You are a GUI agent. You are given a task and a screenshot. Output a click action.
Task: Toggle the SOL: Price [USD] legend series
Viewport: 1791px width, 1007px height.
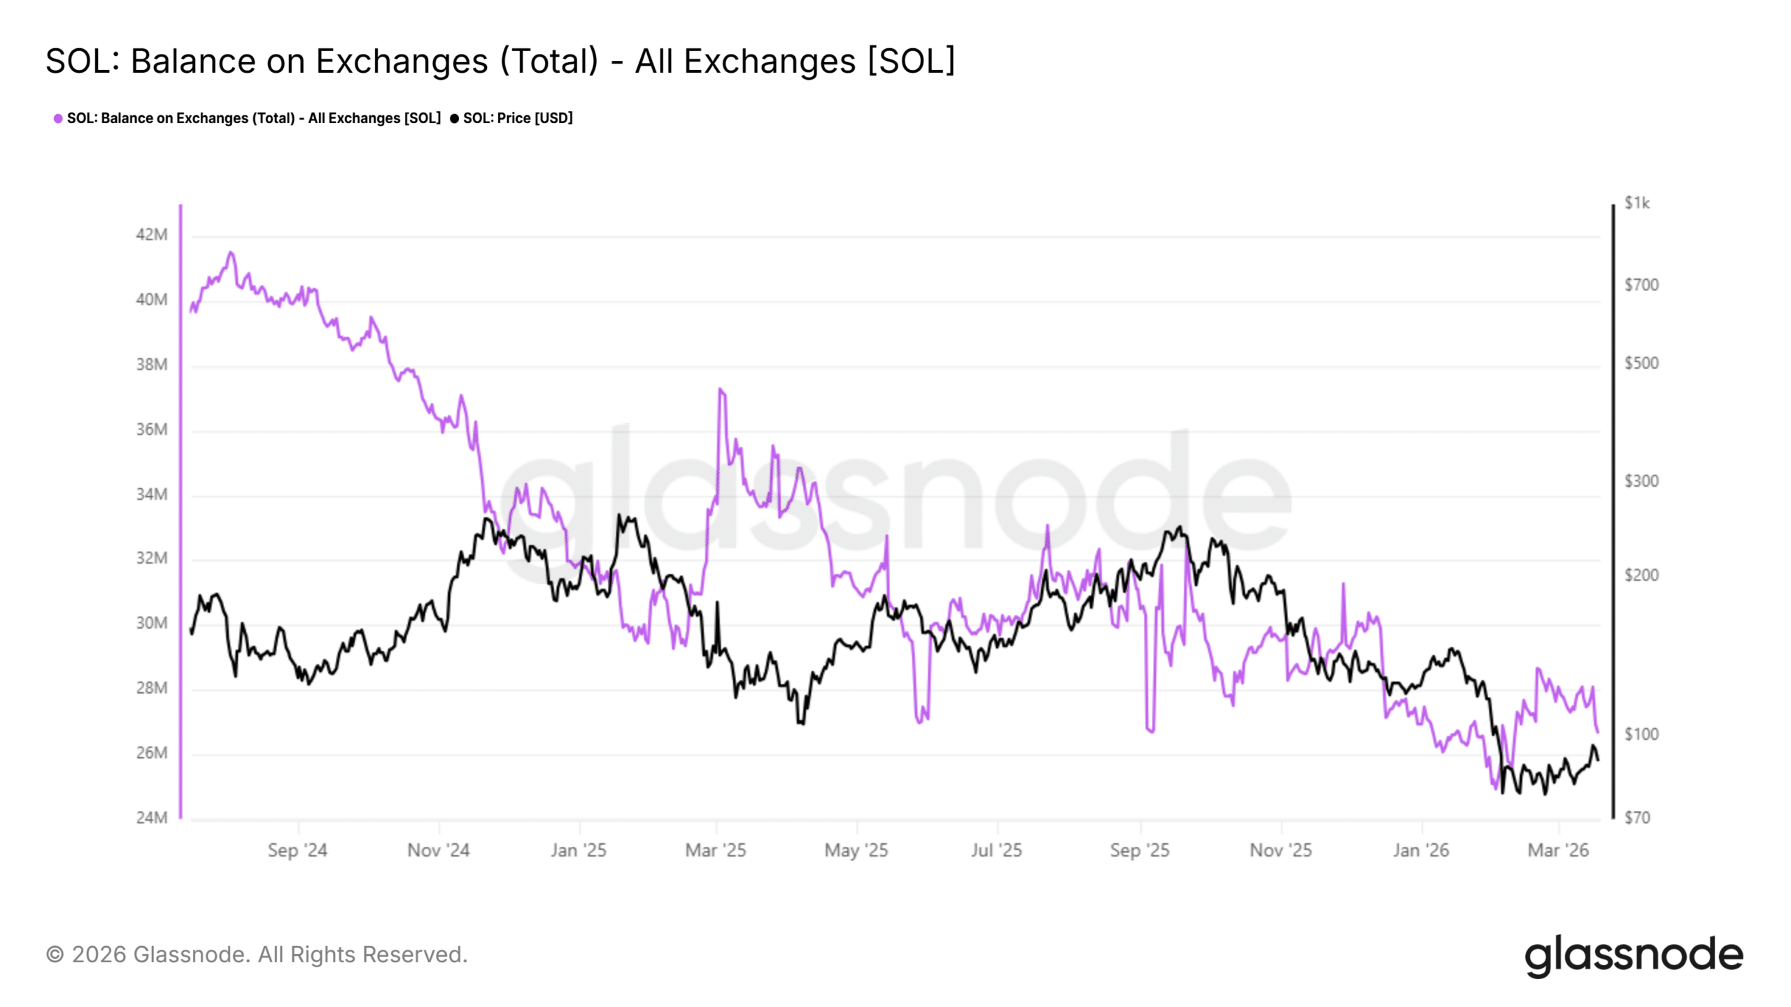[x=518, y=118]
